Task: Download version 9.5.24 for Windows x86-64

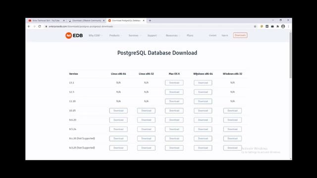Action: (x=203, y=129)
